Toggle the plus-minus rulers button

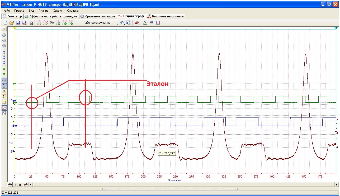click(x=4, y=96)
